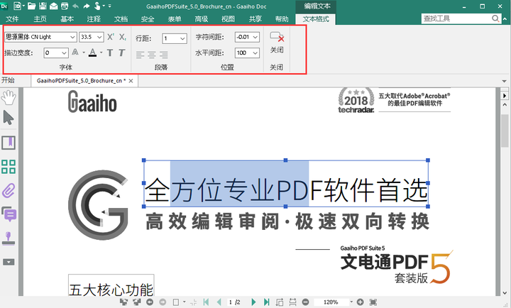Open the 120% zoom level dropdown
The width and height of the screenshot is (511, 308).
click(351, 302)
